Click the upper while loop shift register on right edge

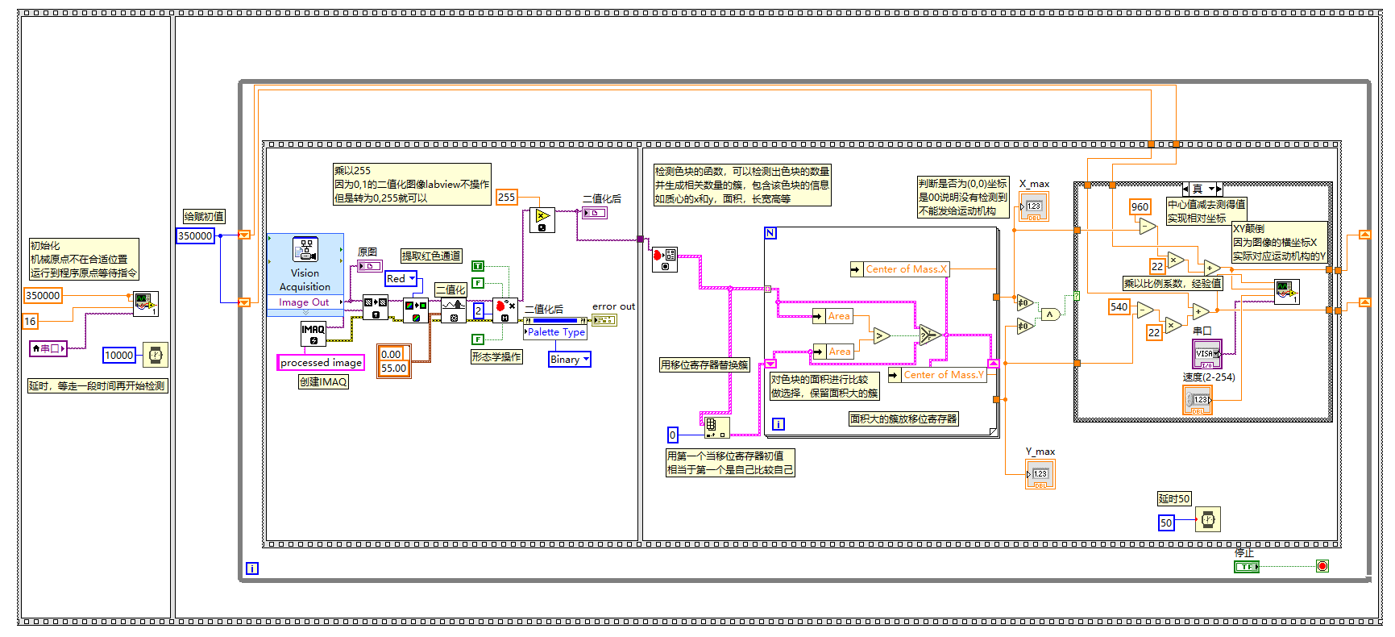click(x=1364, y=235)
